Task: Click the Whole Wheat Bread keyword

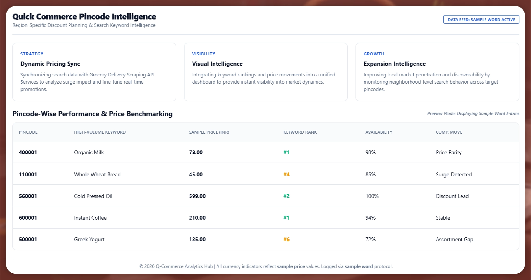Action: (x=97, y=174)
